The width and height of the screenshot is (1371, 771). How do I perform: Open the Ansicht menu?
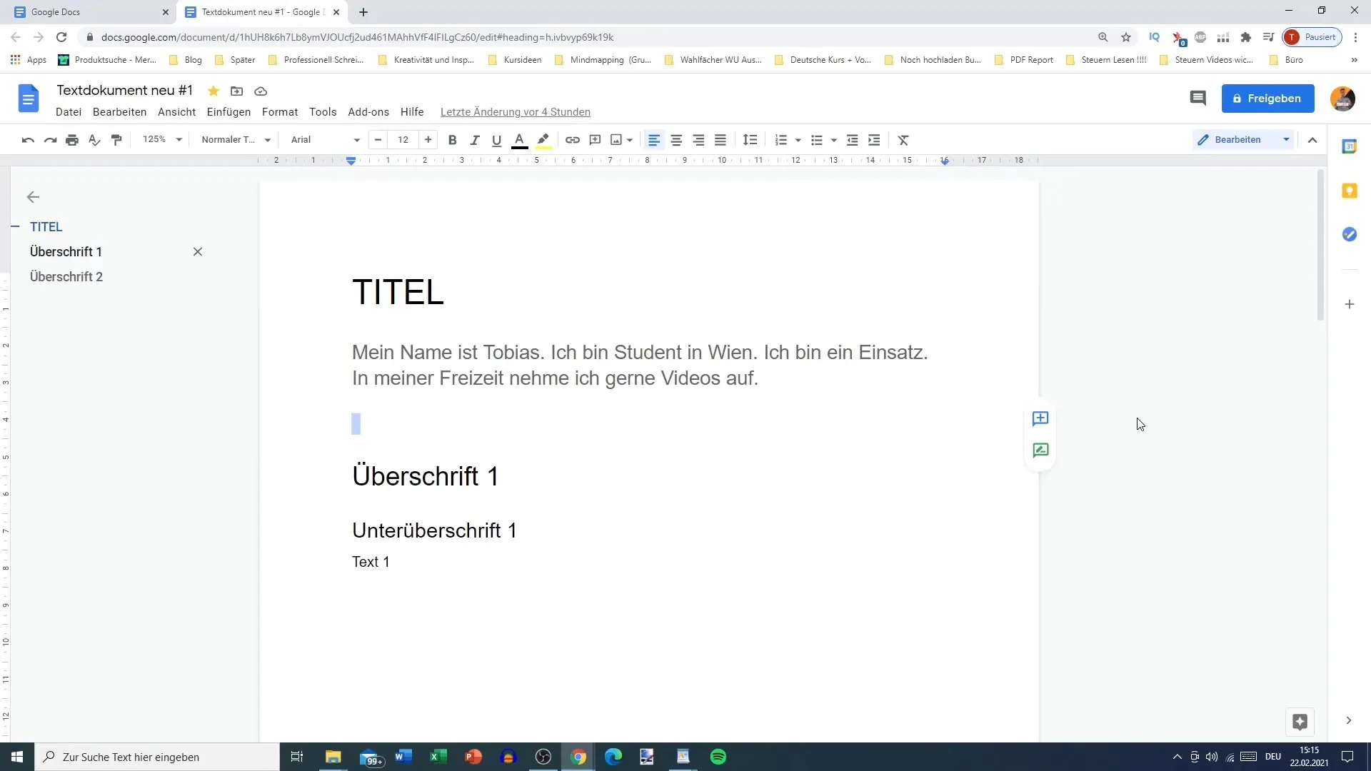tap(177, 112)
